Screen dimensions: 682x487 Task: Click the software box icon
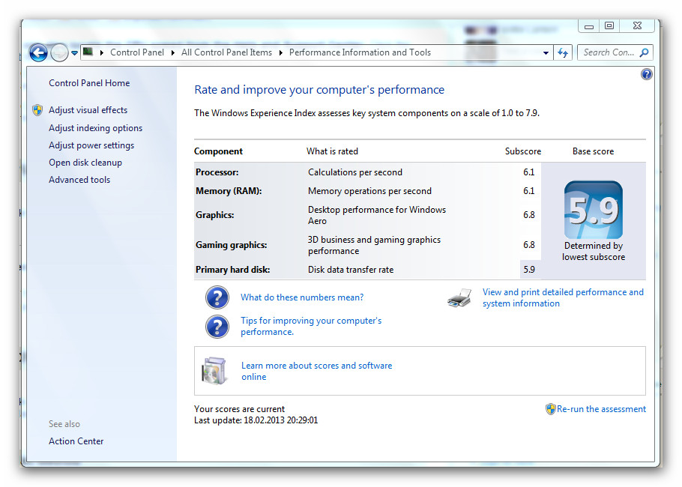click(x=214, y=371)
